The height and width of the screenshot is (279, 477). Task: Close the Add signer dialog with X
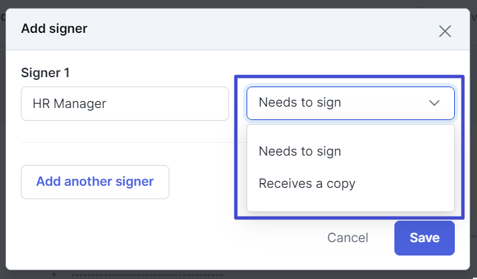445,32
